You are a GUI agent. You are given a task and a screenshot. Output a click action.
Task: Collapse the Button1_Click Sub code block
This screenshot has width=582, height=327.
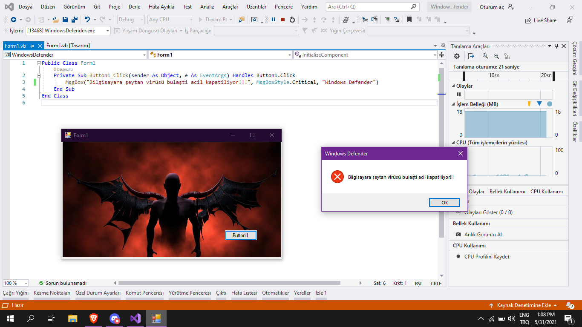point(39,75)
